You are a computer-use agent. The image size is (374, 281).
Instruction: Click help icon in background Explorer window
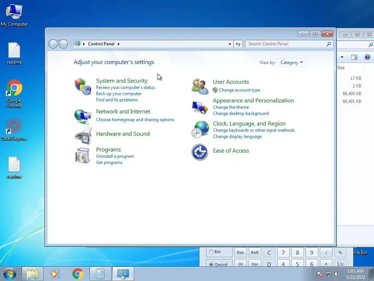click(x=367, y=57)
